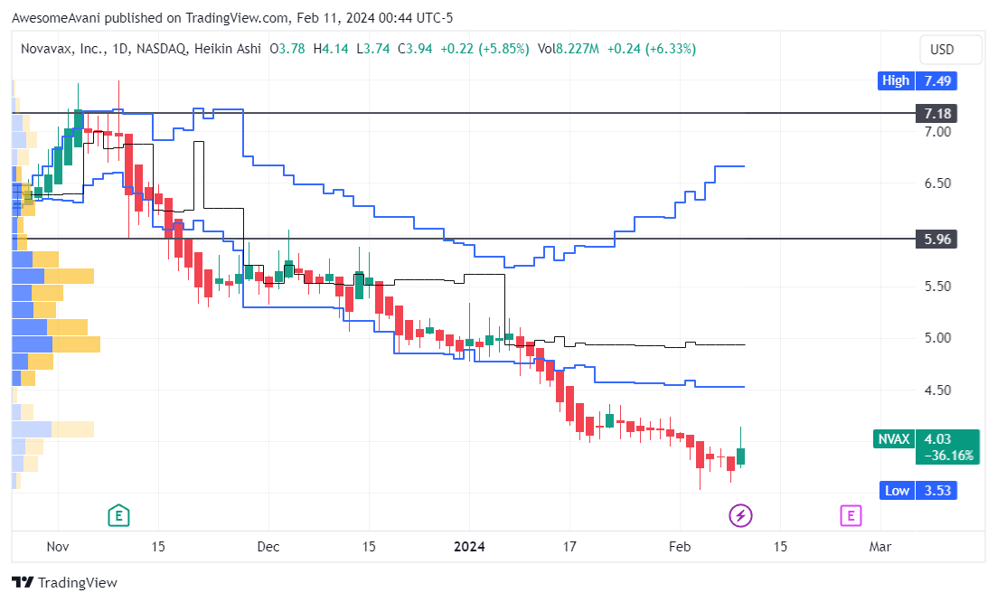Screen dimensions: 997x602
Task: Click the Novavax, Inc. symbol title
Action: 62,49
